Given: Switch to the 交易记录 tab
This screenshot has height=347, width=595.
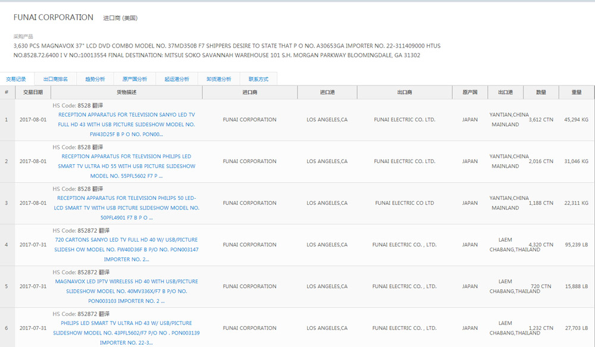Looking at the screenshot, I should [16, 79].
